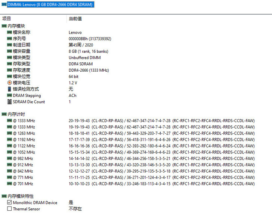Select the @ 701 MHz row label

coord(23,184)
